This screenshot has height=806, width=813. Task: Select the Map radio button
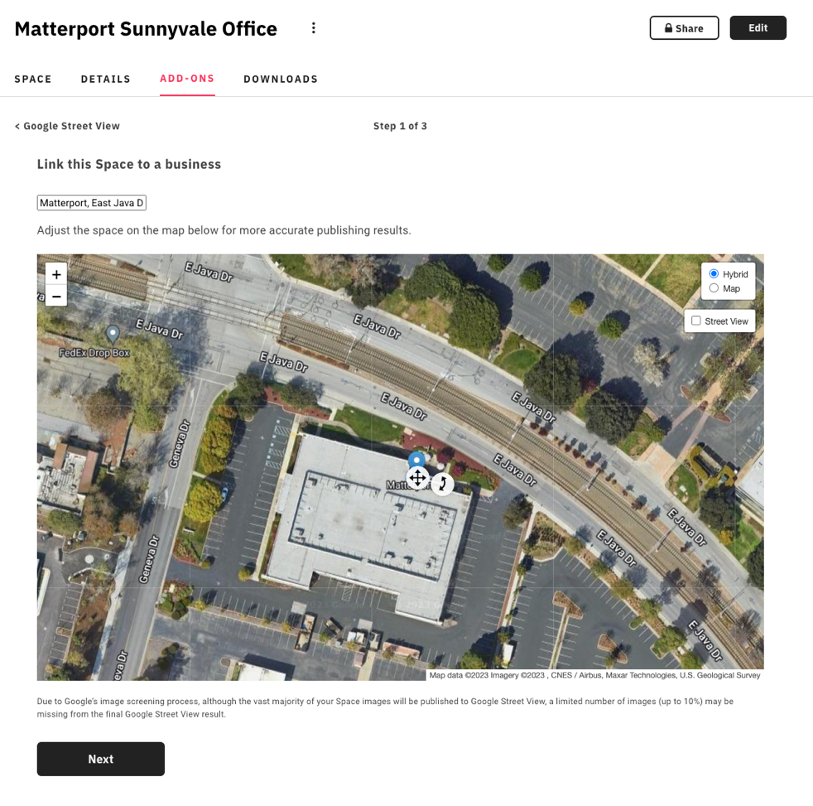click(714, 287)
